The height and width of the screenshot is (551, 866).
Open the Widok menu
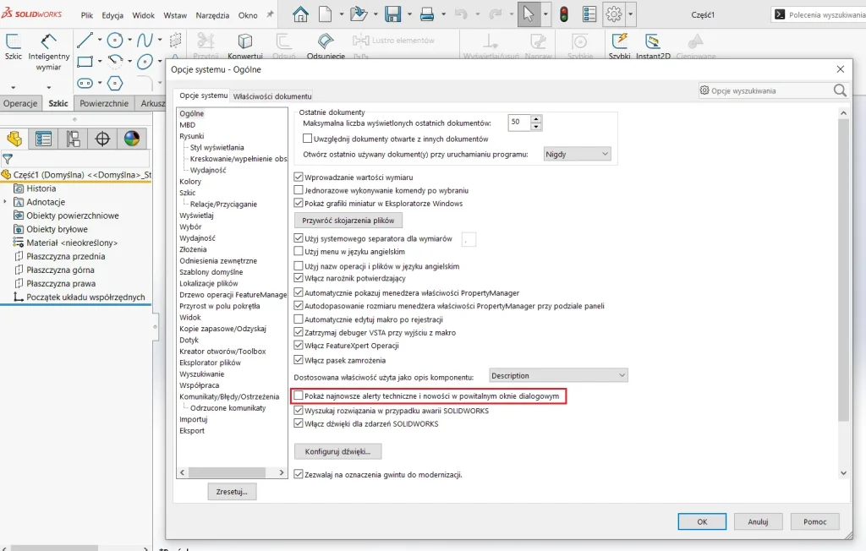tap(144, 15)
